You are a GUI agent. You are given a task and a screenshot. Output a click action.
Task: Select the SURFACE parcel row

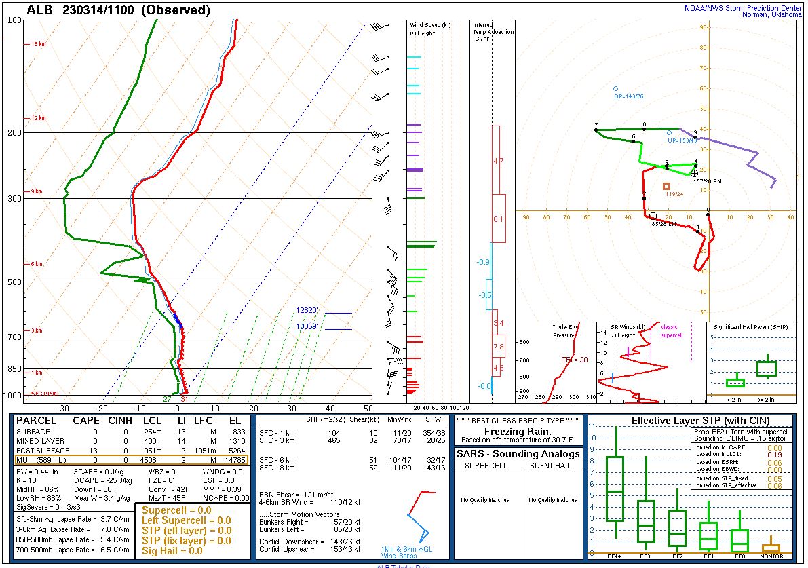coord(132,432)
